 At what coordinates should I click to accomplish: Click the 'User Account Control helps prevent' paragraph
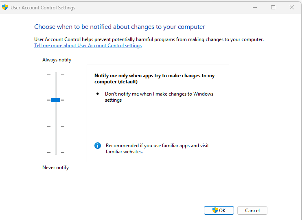tap(149, 39)
